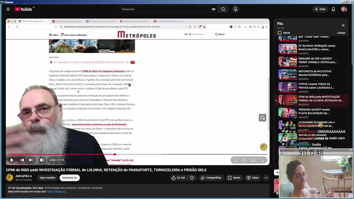Select fifth tab Na mira da Polícia Federal
The image size is (354, 199).
(x=168, y=21)
